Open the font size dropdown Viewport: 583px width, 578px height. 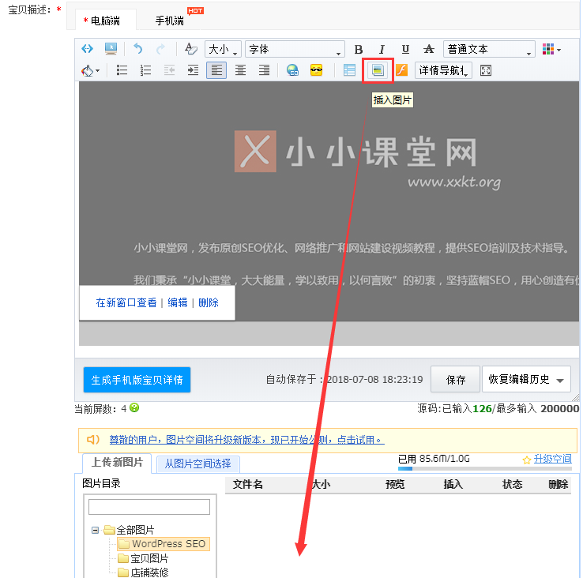(x=223, y=49)
